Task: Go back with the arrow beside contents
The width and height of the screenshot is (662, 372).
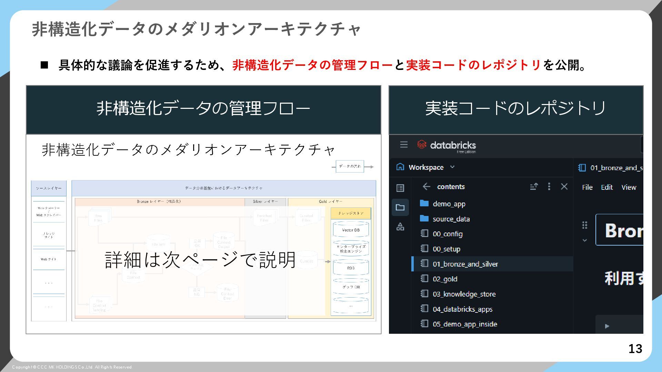Action: pyautogui.click(x=427, y=187)
